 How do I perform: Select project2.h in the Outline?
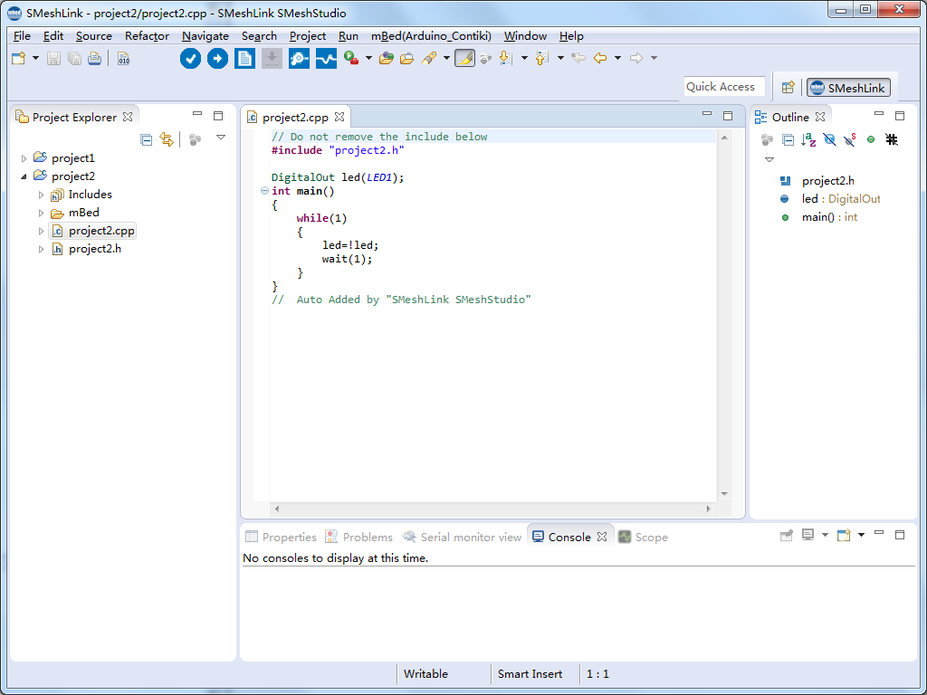(x=817, y=181)
